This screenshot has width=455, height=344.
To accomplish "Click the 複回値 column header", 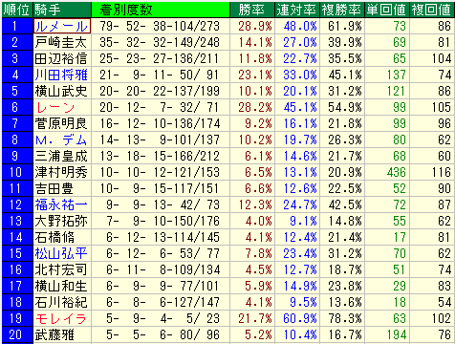I will [x=432, y=10].
